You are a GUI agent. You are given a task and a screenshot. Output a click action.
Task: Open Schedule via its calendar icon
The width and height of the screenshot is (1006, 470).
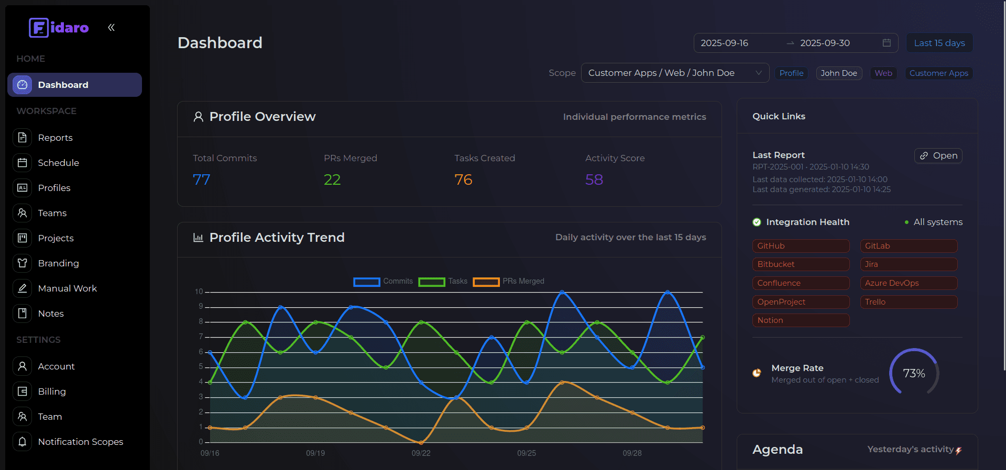point(22,163)
